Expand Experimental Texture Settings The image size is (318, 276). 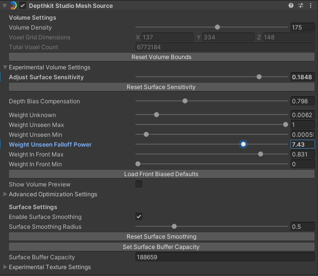click(x=5, y=267)
